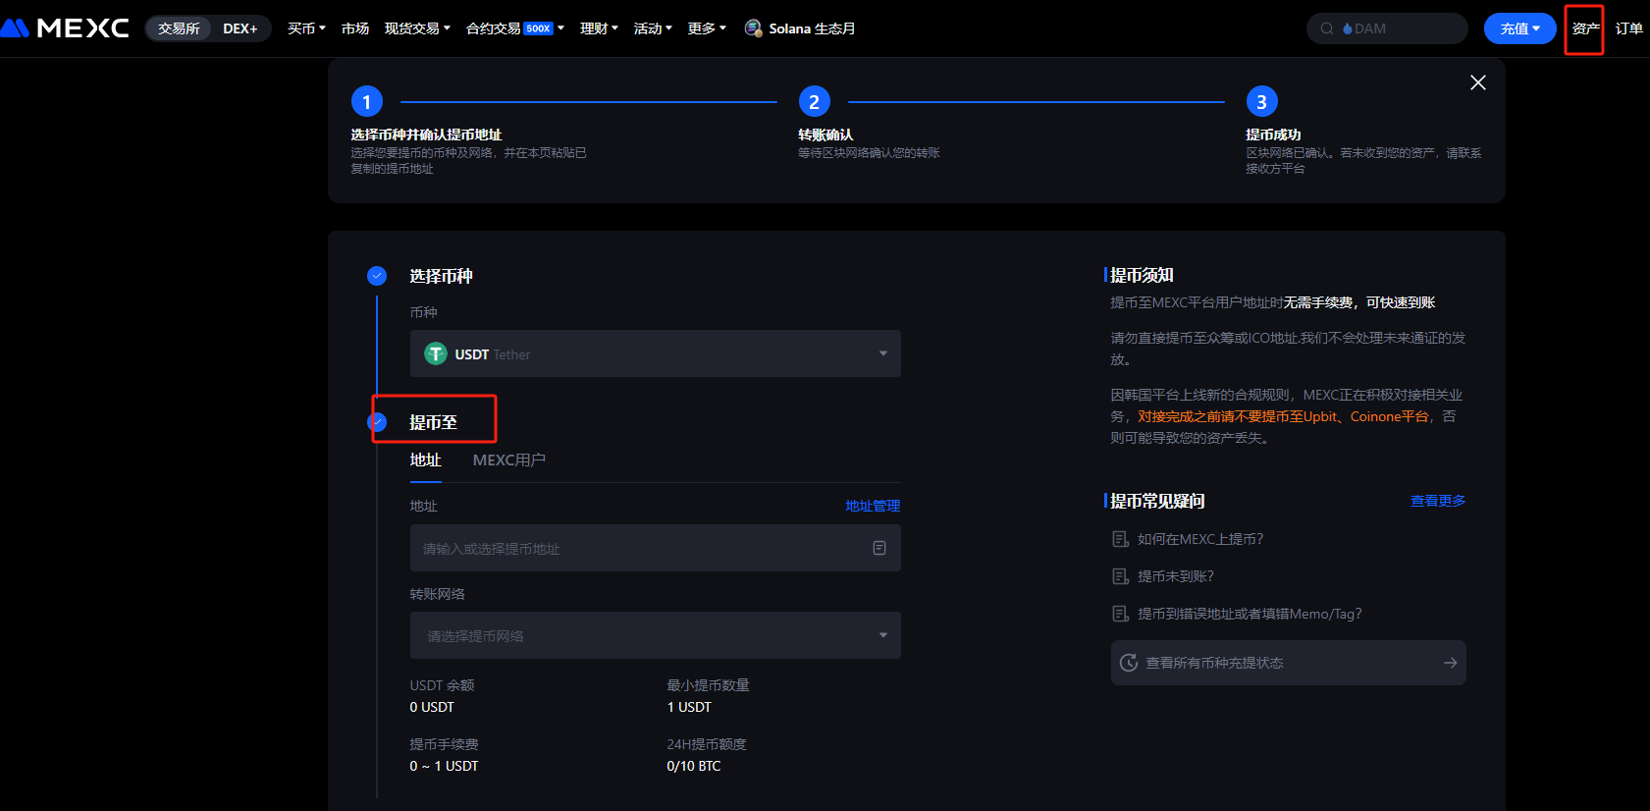Viewport: 1650px width, 811px height.
Task: Switch to DEX+ mode
Action: (240, 28)
